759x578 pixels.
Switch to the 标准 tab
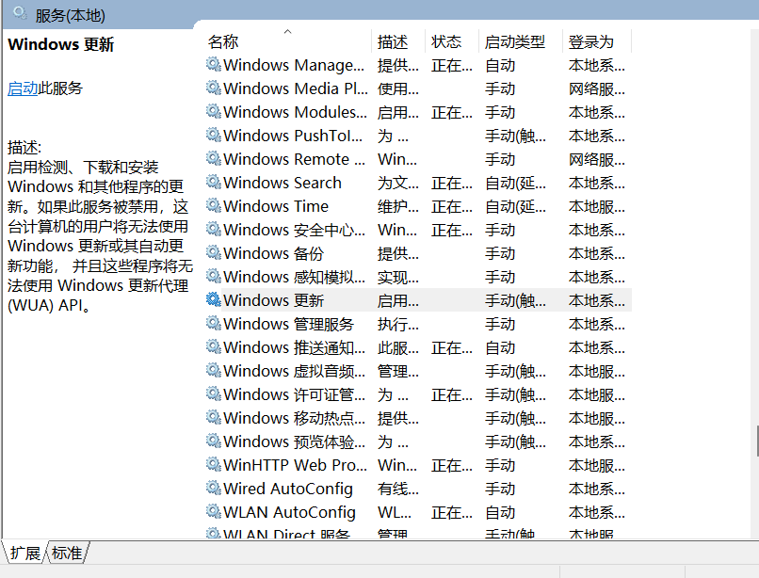(x=67, y=553)
